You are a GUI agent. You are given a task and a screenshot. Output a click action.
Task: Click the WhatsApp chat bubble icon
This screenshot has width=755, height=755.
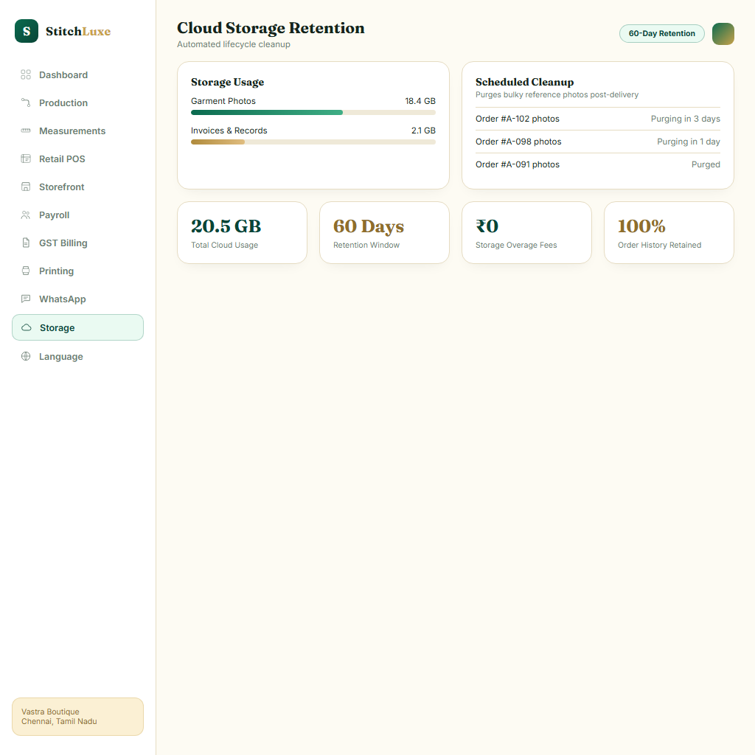tap(26, 299)
